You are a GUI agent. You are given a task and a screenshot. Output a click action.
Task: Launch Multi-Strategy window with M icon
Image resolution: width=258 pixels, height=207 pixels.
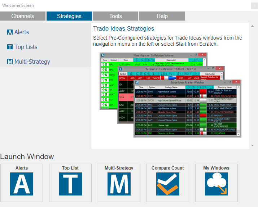119,184
